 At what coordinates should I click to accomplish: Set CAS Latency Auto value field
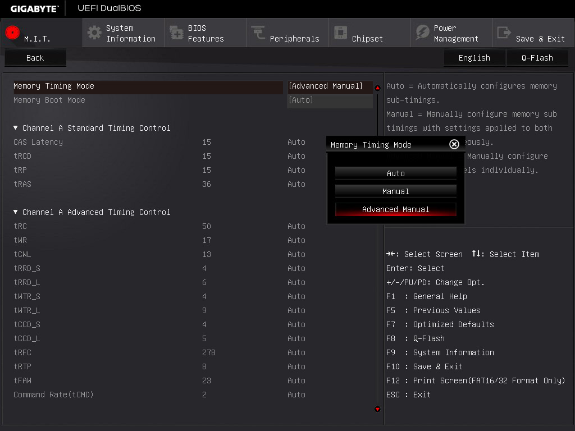pos(296,142)
